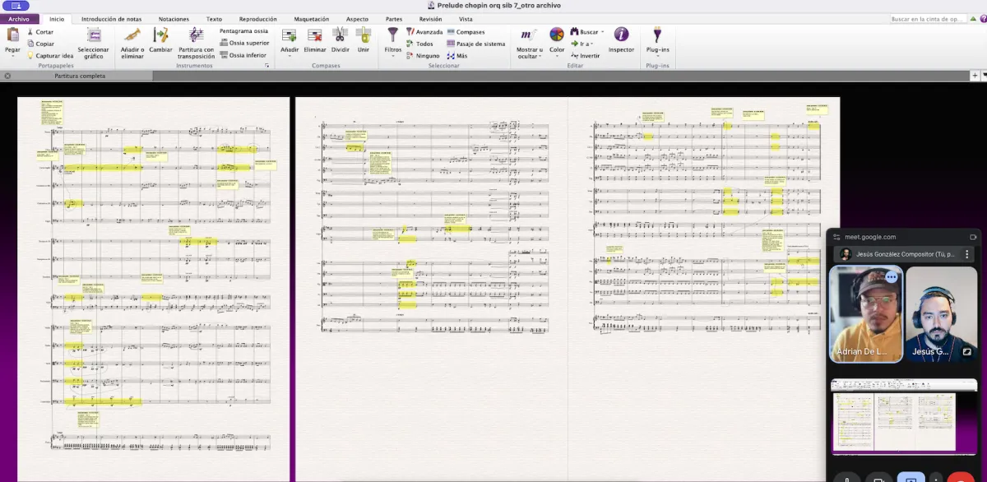Click the Plug-ins plug icon
987x482 pixels.
click(x=657, y=35)
